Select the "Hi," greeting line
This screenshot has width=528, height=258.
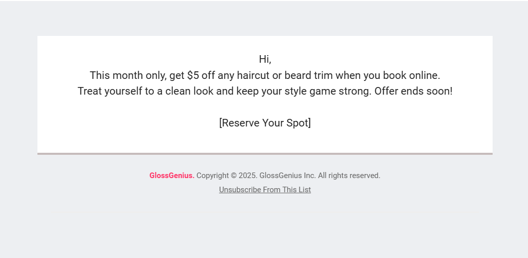point(265,59)
